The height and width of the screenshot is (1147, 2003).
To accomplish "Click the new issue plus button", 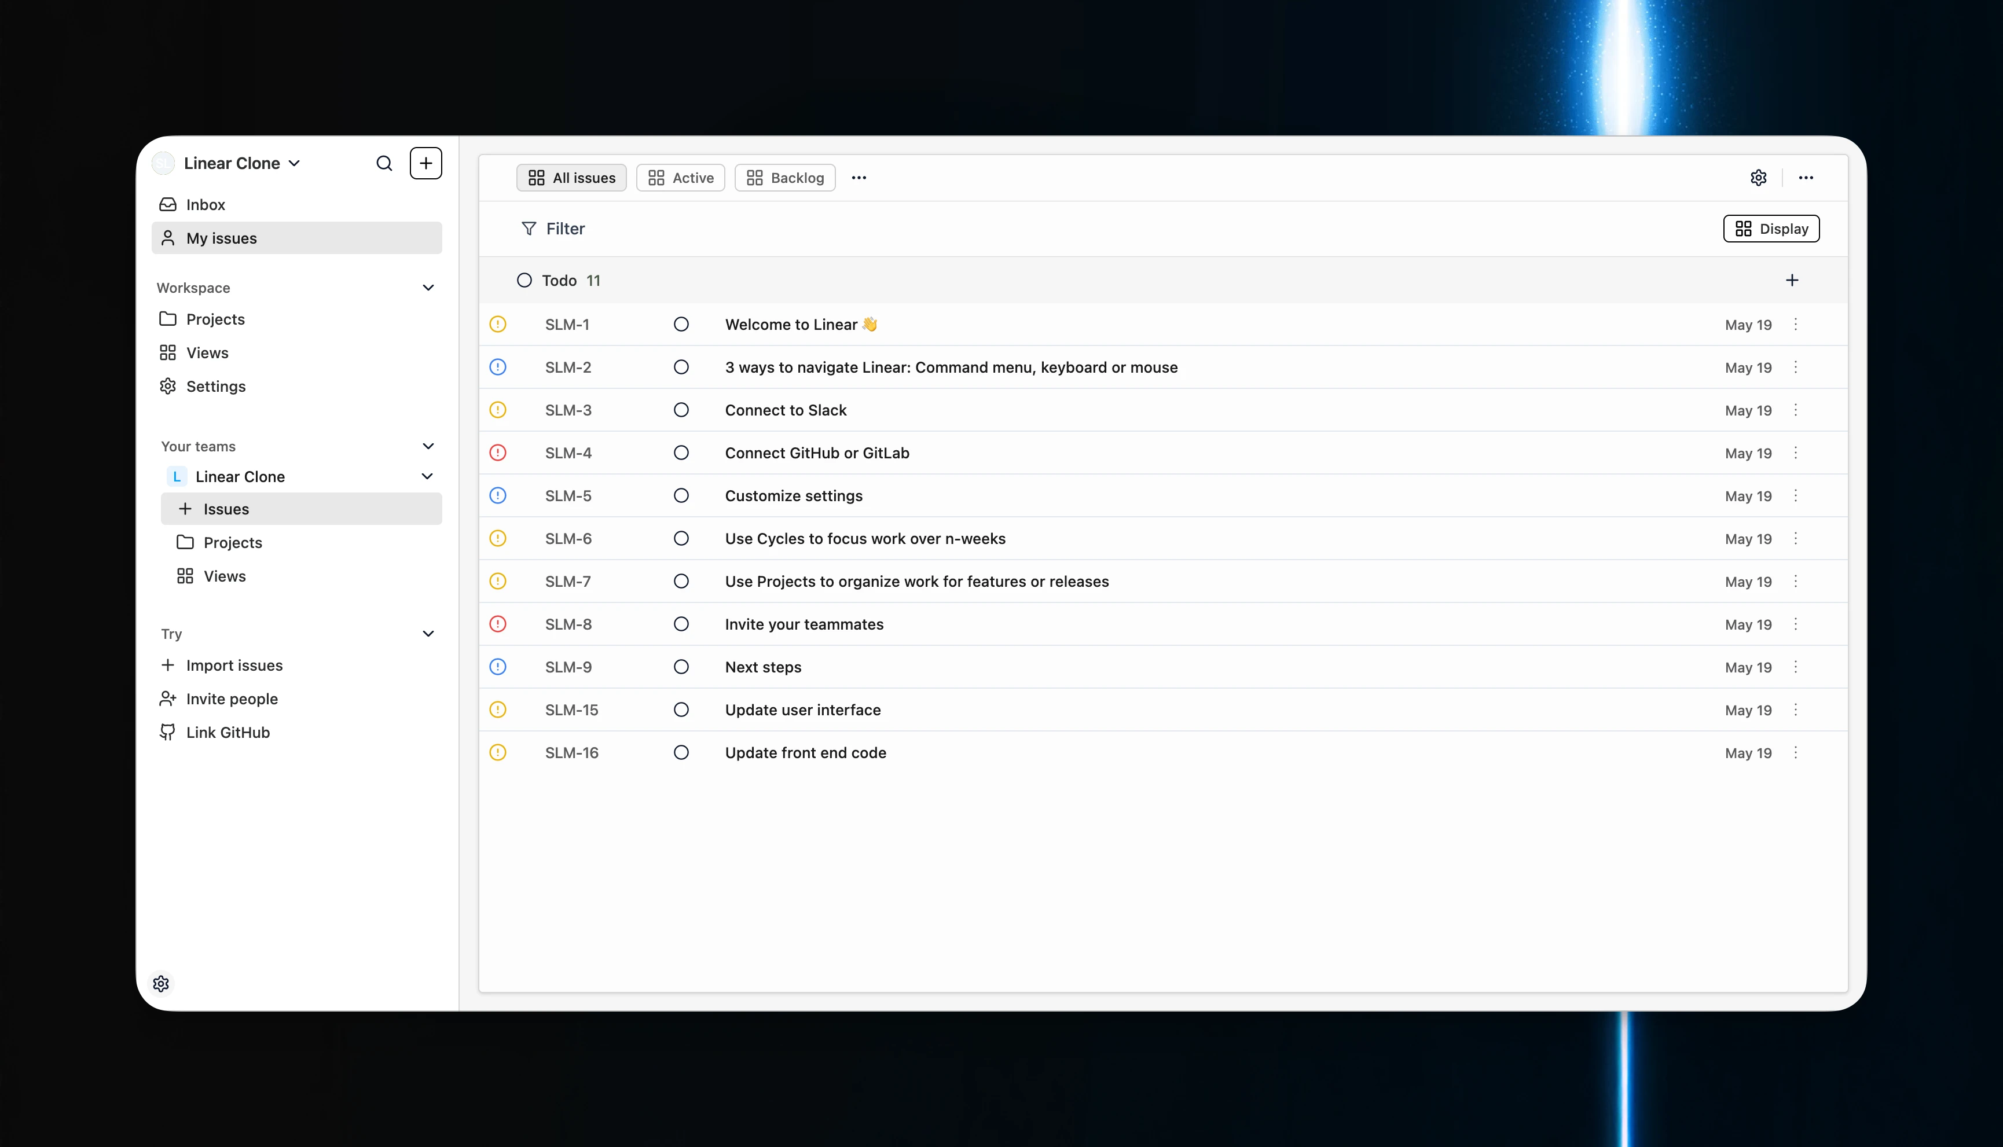I will [425, 163].
